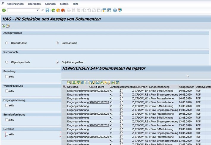Screen dimensions: 211x145
Task: Click the Save diskette icon
Action: 48,10
